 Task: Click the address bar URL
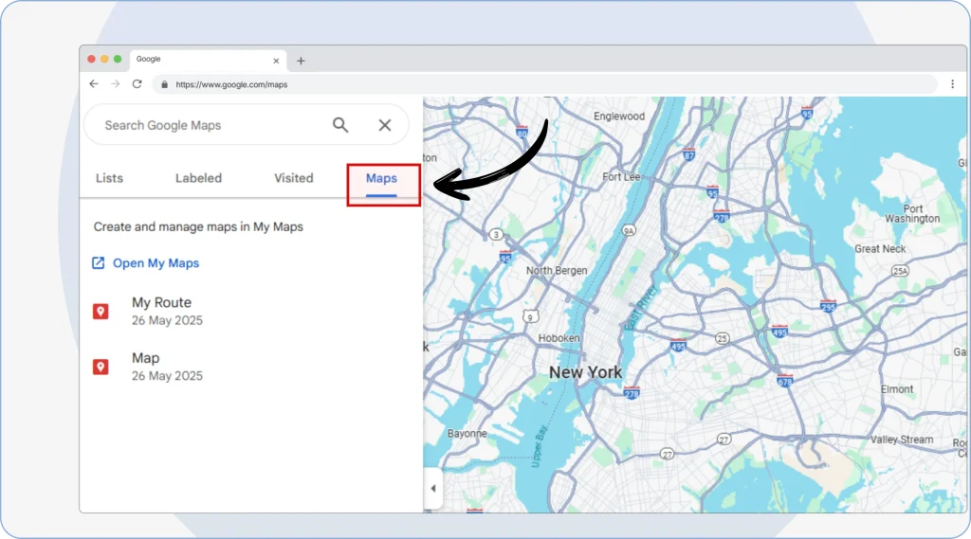(x=231, y=84)
